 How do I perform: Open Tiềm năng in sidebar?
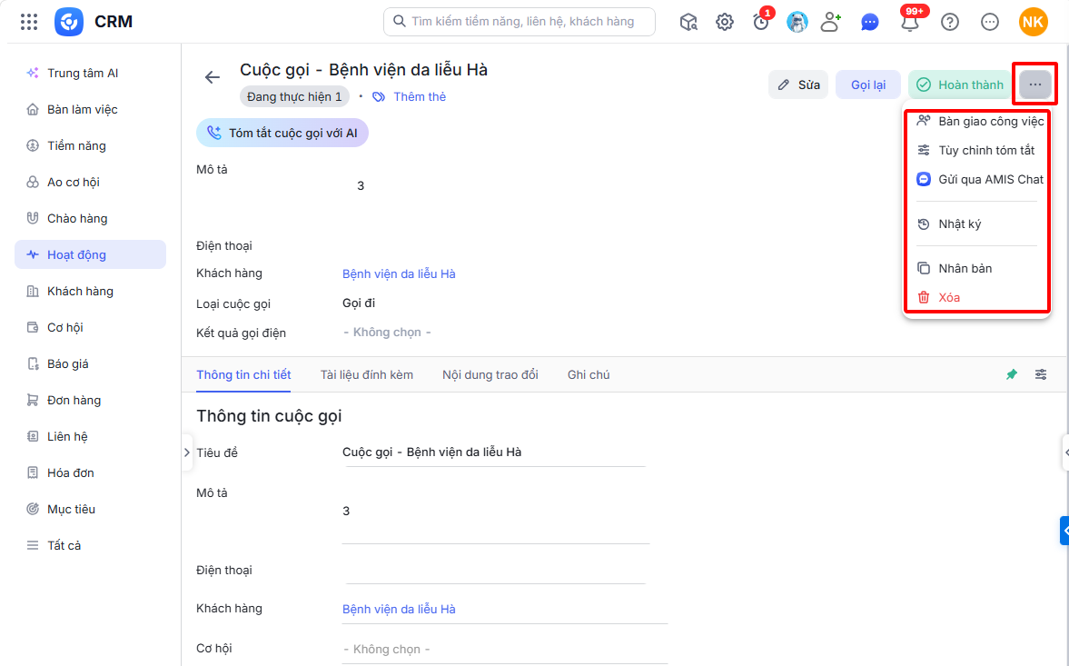[90, 145]
